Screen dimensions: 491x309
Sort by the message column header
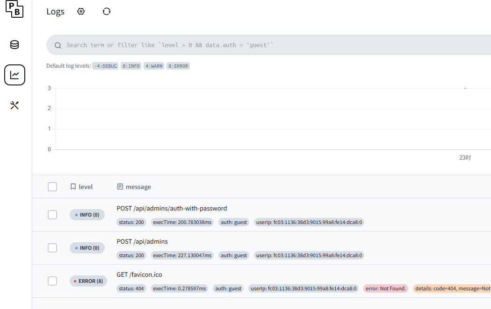pyautogui.click(x=134, y=187)
